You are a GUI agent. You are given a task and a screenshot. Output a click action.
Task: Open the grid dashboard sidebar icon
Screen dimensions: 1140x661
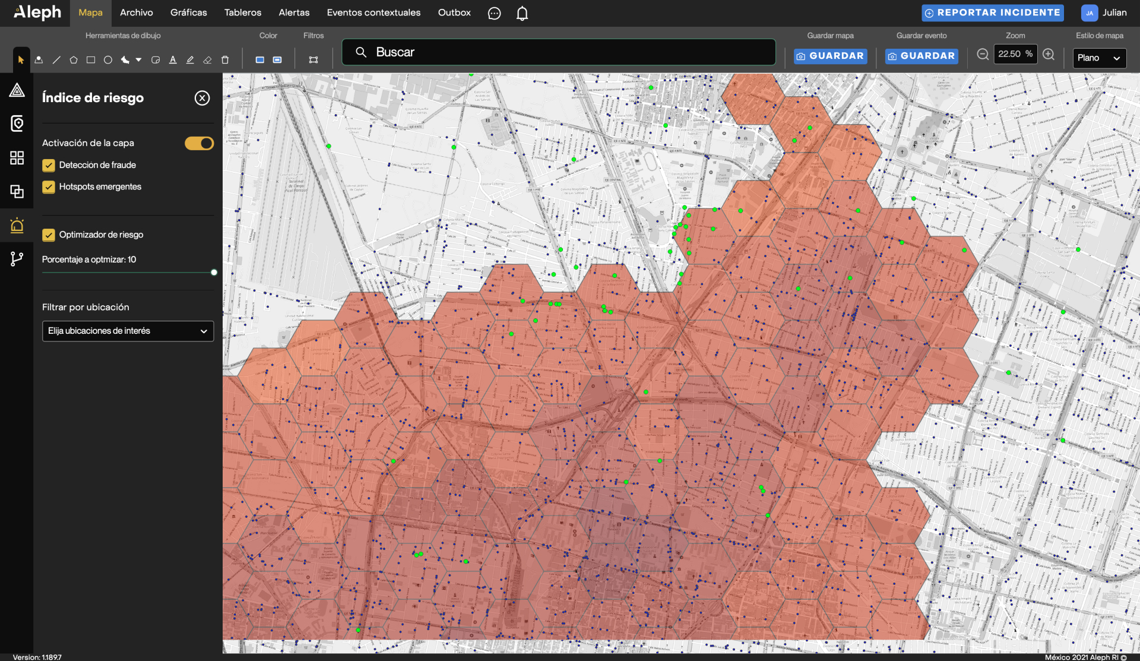[17, 157]
